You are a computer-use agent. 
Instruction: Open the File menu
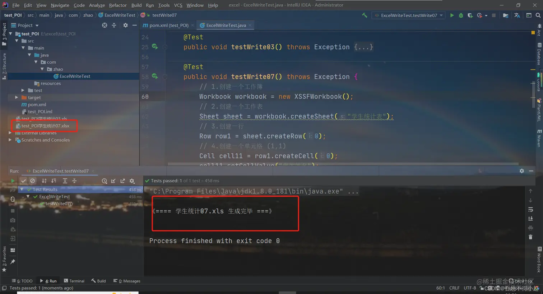pyautogui.click(x=16, y=5)
